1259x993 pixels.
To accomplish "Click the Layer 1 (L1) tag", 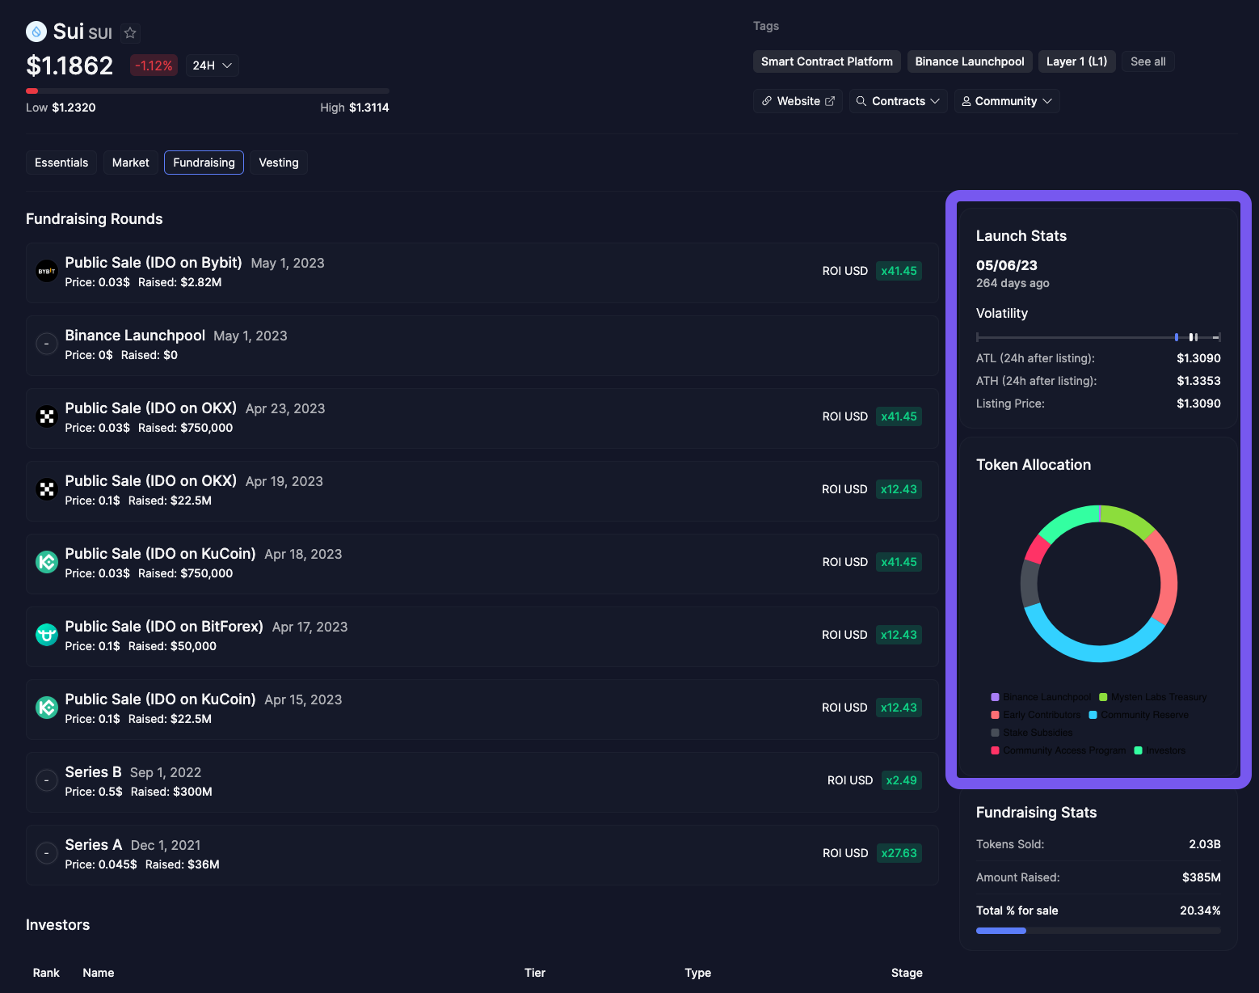I will 1076,61.
